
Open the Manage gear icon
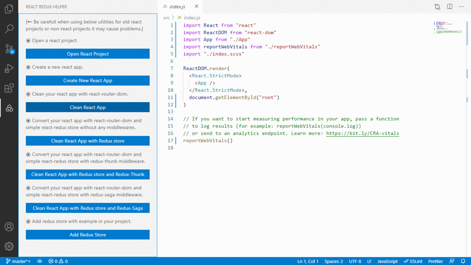tap(9, 247)
